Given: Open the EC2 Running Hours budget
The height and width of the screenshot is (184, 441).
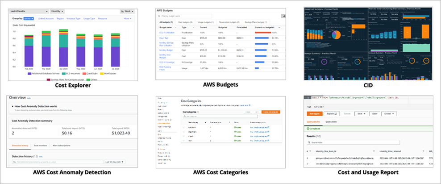Looking at the screenshot, I should (x=165, y=68).
